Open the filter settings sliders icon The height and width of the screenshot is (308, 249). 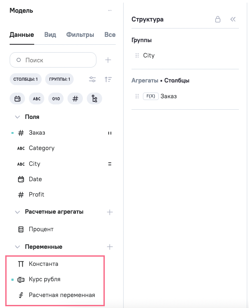pyautogui.click(x=92, y=79)
